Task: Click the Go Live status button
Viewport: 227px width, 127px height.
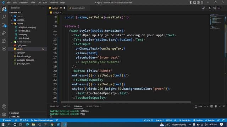Action: coord(198,120)
